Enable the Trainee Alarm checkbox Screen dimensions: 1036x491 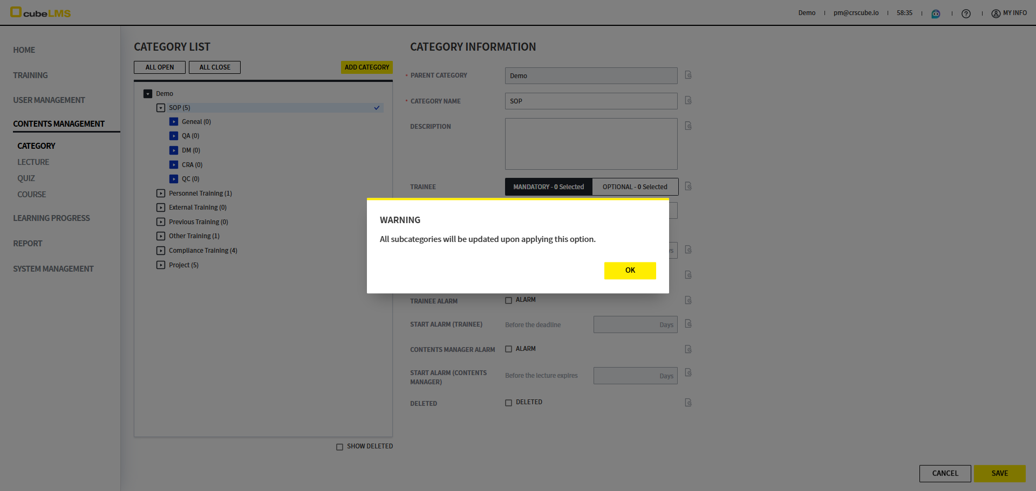508,300
